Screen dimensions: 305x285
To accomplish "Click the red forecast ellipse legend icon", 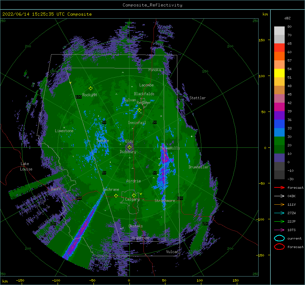I will 279,247.
